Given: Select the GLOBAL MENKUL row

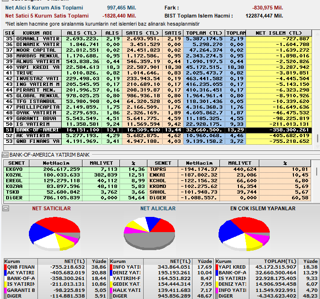Looking at the screenshot, I should [x=157, y=96].
